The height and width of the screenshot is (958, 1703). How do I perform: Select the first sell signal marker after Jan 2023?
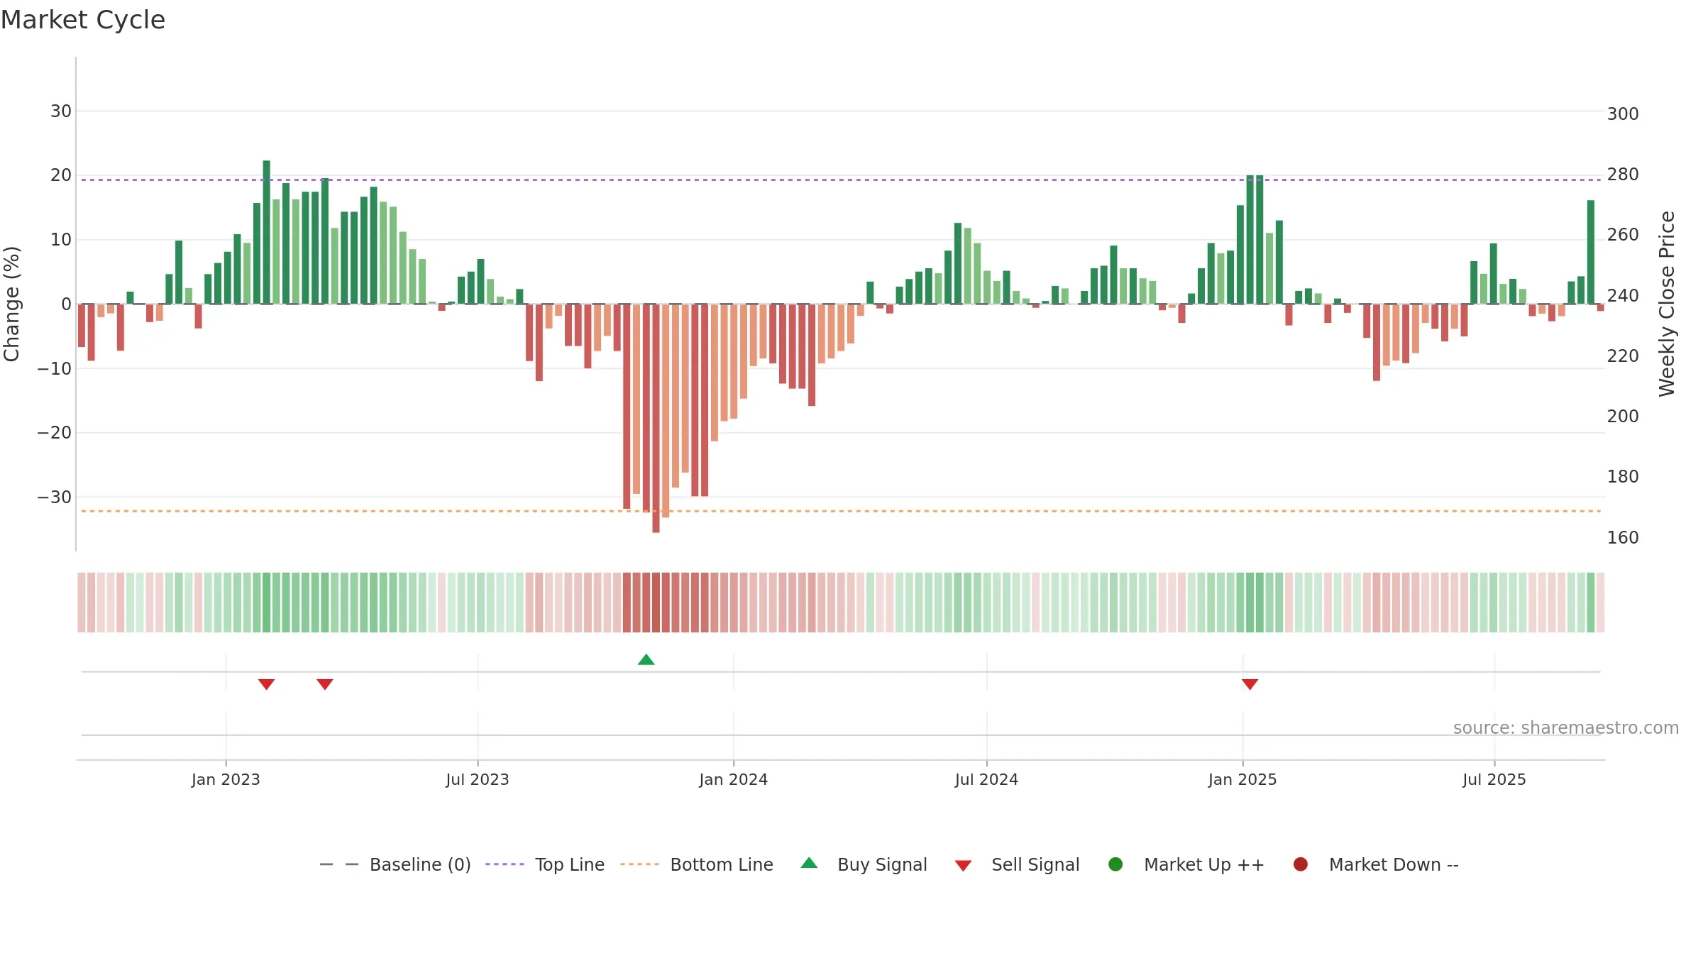click(x=266, y=684)
